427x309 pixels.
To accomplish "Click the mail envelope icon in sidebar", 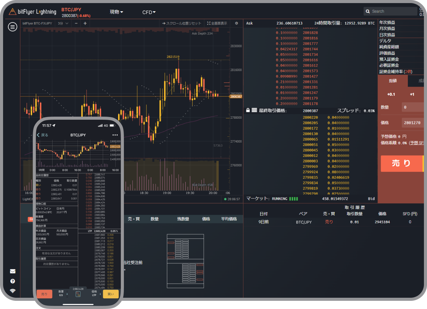I will tap(13, 271).
